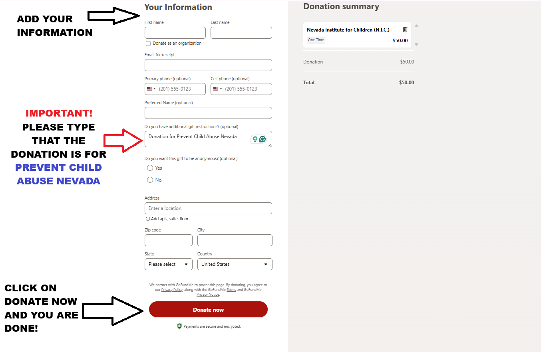Remove Nevada Institute for Children donation with trash icon
Image resolution: width=541 pixels, height=352 pixels.
point(405,30)
